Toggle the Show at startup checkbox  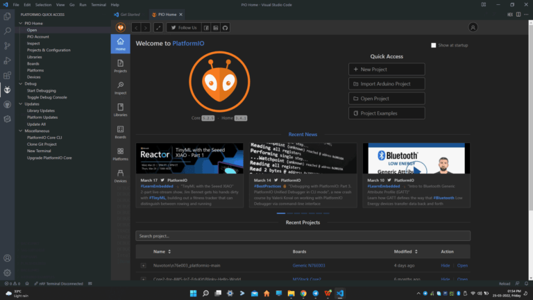pos(434,45)
